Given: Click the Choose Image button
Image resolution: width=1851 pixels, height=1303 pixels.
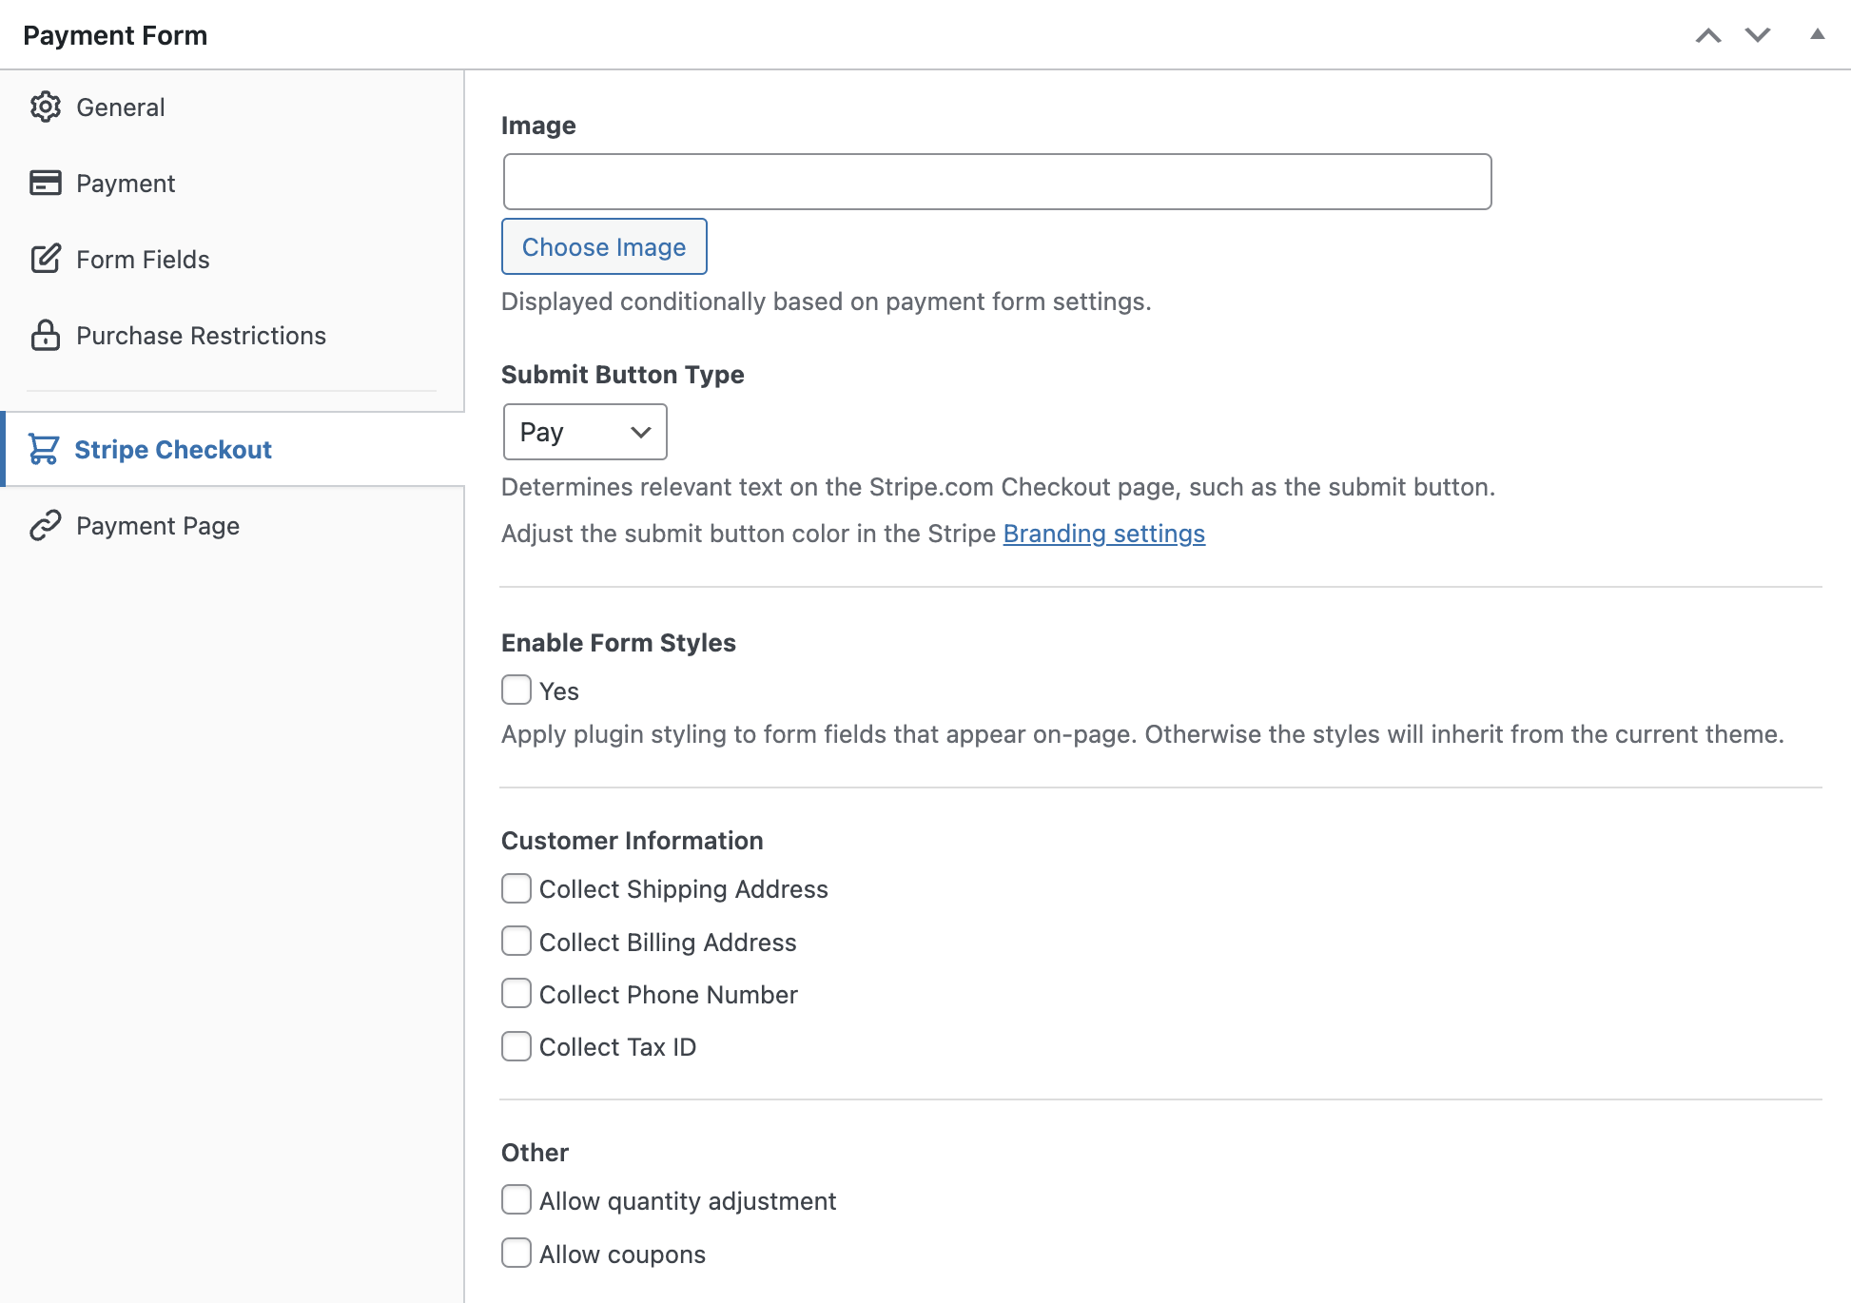Looking at the screenshot, I should [x=603, y=246].
